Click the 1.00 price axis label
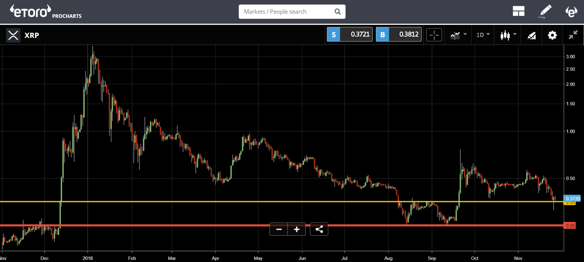This screenshot has height=262, width=584. coord(570,131)
